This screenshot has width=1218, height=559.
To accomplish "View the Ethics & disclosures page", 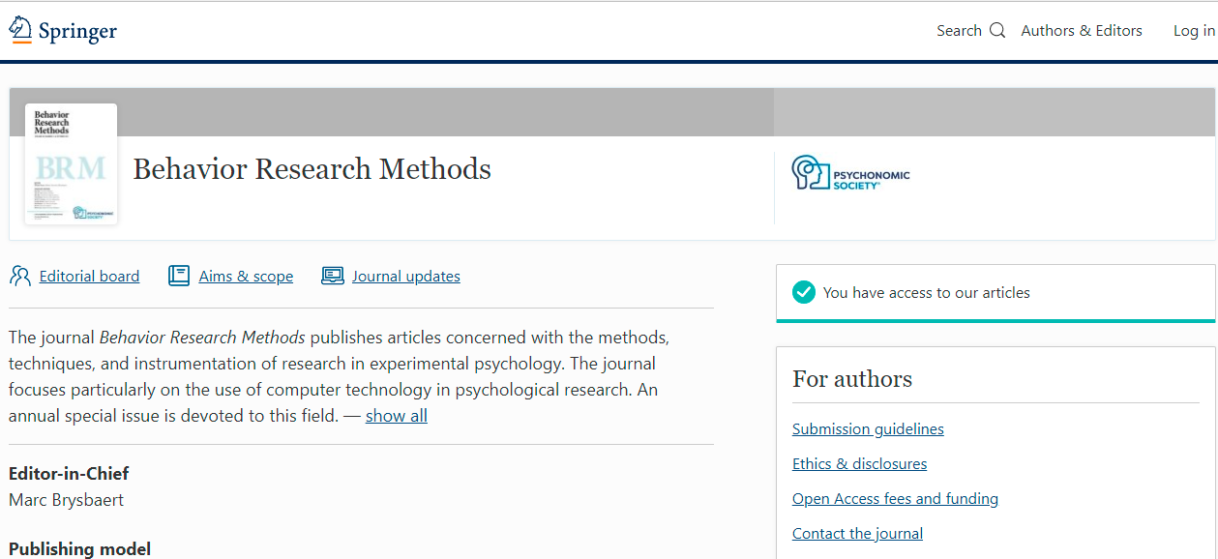I will point(859,464).
